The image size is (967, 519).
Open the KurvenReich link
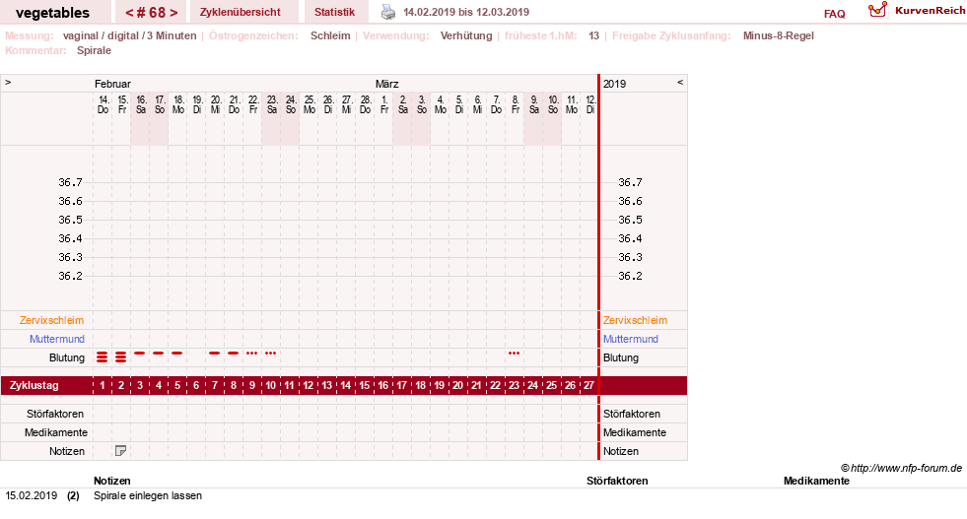point(930,11)
